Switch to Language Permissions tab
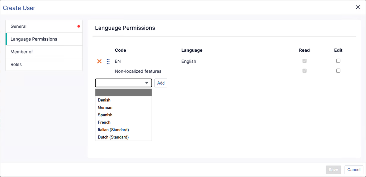The image size is (366, 177). click(x=44, y=39)
